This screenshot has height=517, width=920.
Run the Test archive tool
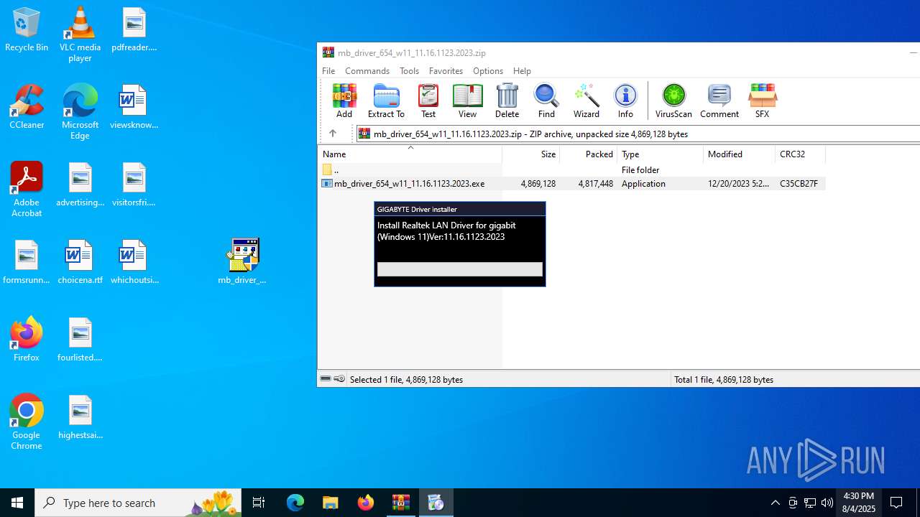(428, 101)
